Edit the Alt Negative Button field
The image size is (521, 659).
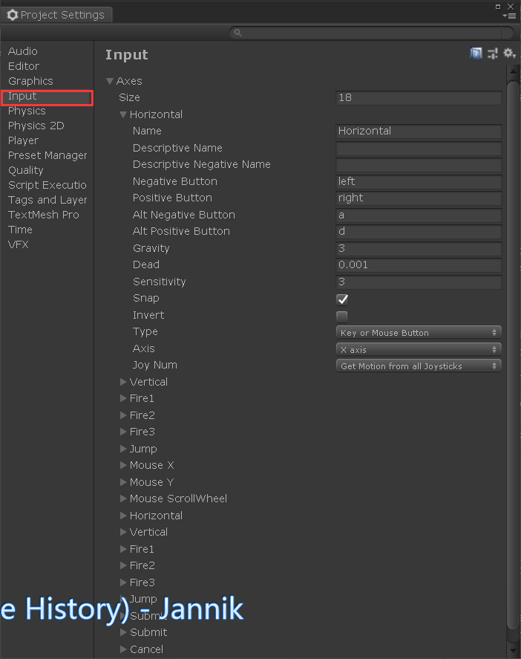click(x=419, y=215)
